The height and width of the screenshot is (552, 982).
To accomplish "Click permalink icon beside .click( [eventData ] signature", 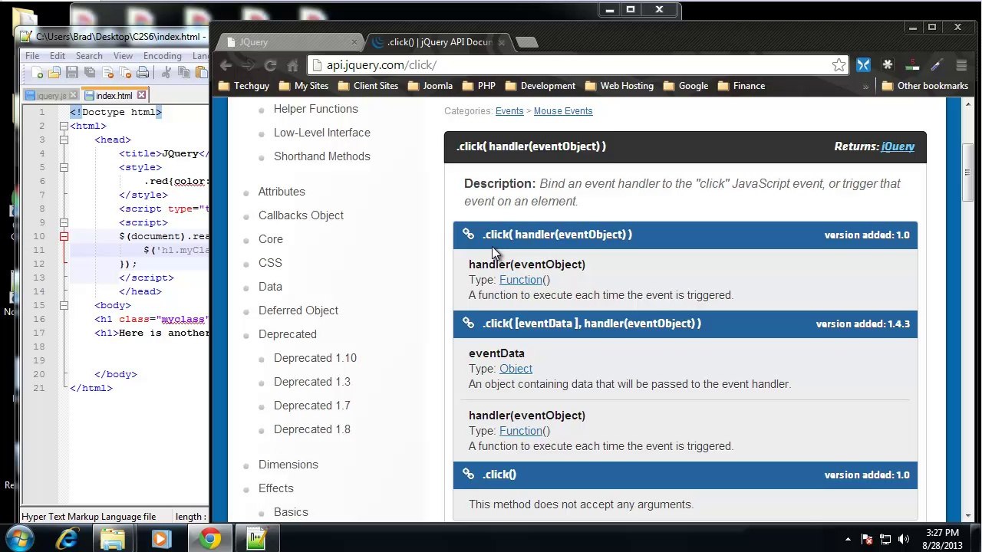I will (468, 324).
